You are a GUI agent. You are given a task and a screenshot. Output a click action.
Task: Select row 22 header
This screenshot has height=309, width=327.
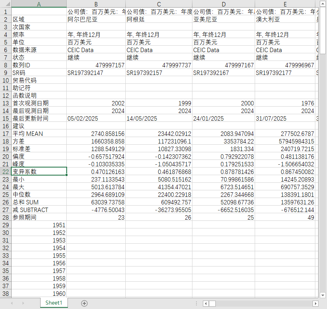point(6,172)
